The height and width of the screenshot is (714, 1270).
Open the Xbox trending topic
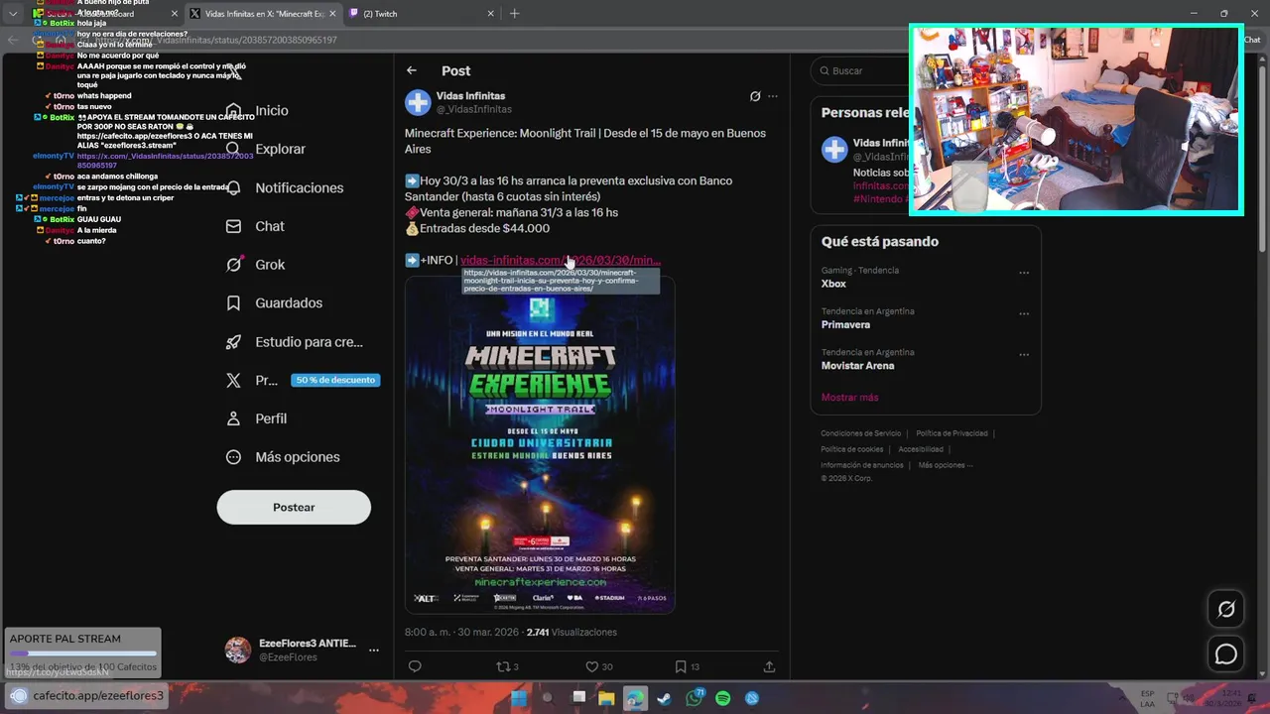833,284
